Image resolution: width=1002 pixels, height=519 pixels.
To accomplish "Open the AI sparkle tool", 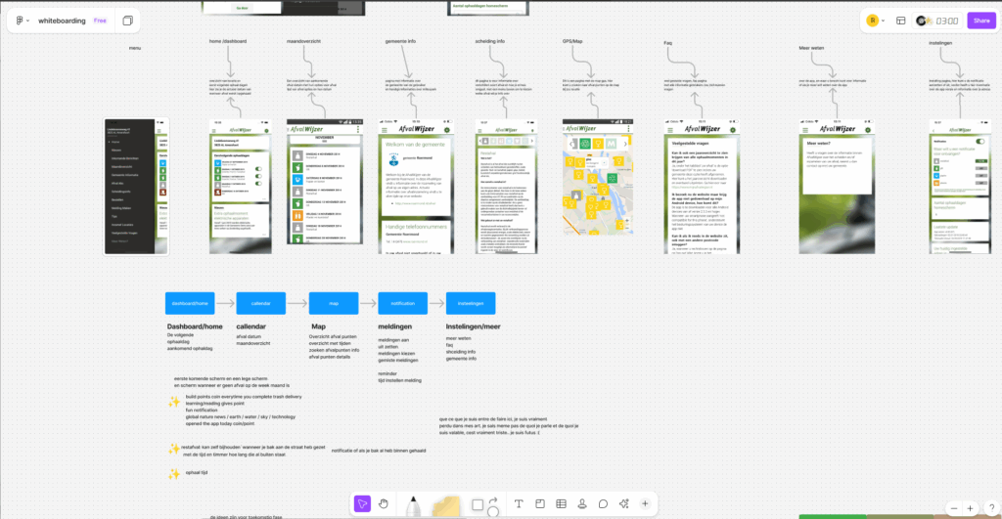I will point(623,503).
